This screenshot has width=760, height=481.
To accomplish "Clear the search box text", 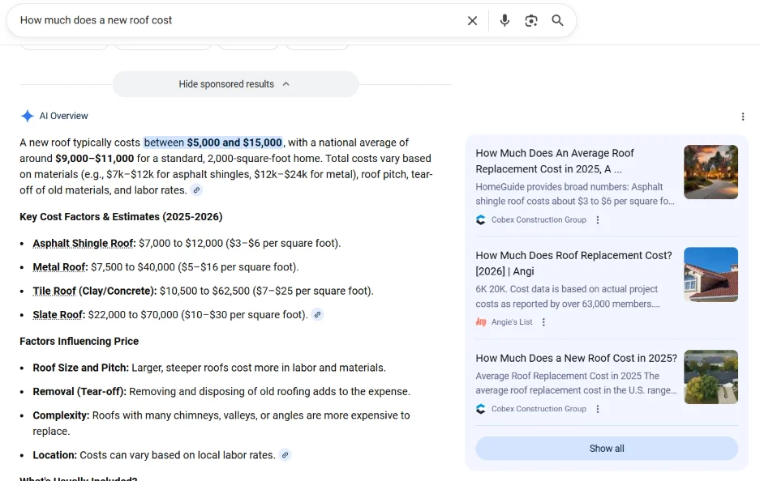I will point(472,21).
